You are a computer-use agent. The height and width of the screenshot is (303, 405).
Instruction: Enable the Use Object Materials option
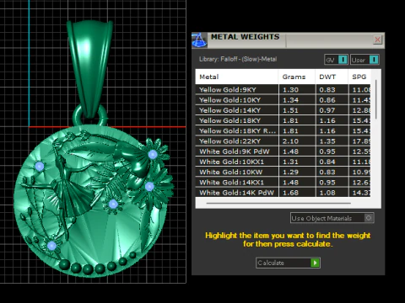(x=332, y=218)
